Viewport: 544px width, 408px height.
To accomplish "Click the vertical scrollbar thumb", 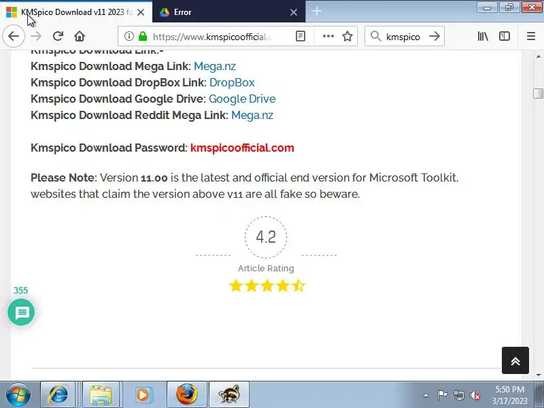I will click(x=538, y=94).
